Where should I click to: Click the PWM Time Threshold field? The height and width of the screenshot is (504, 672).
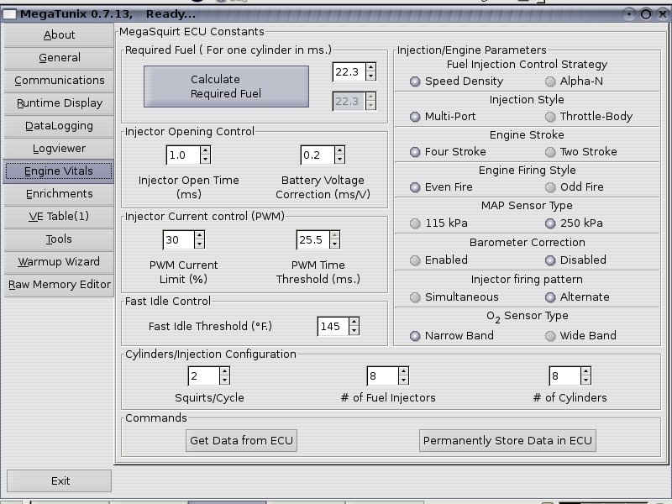click(312, 240)
